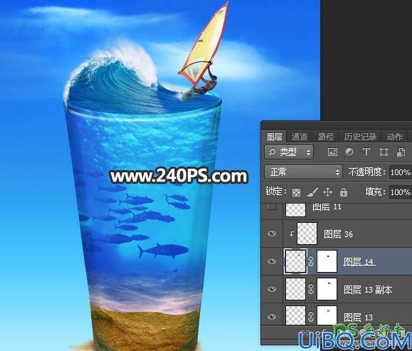Viewport: 412px width, 351px height.
Task: Show hidden layer 图层 11 visibility box
Action: coord(272,206)
